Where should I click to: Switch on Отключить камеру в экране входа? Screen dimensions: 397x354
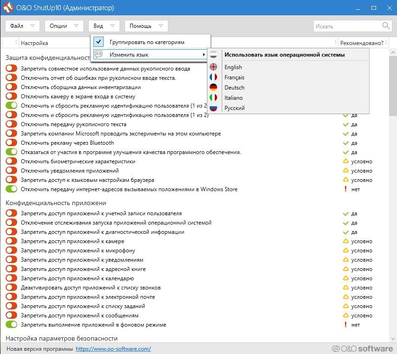pos(12,96)
